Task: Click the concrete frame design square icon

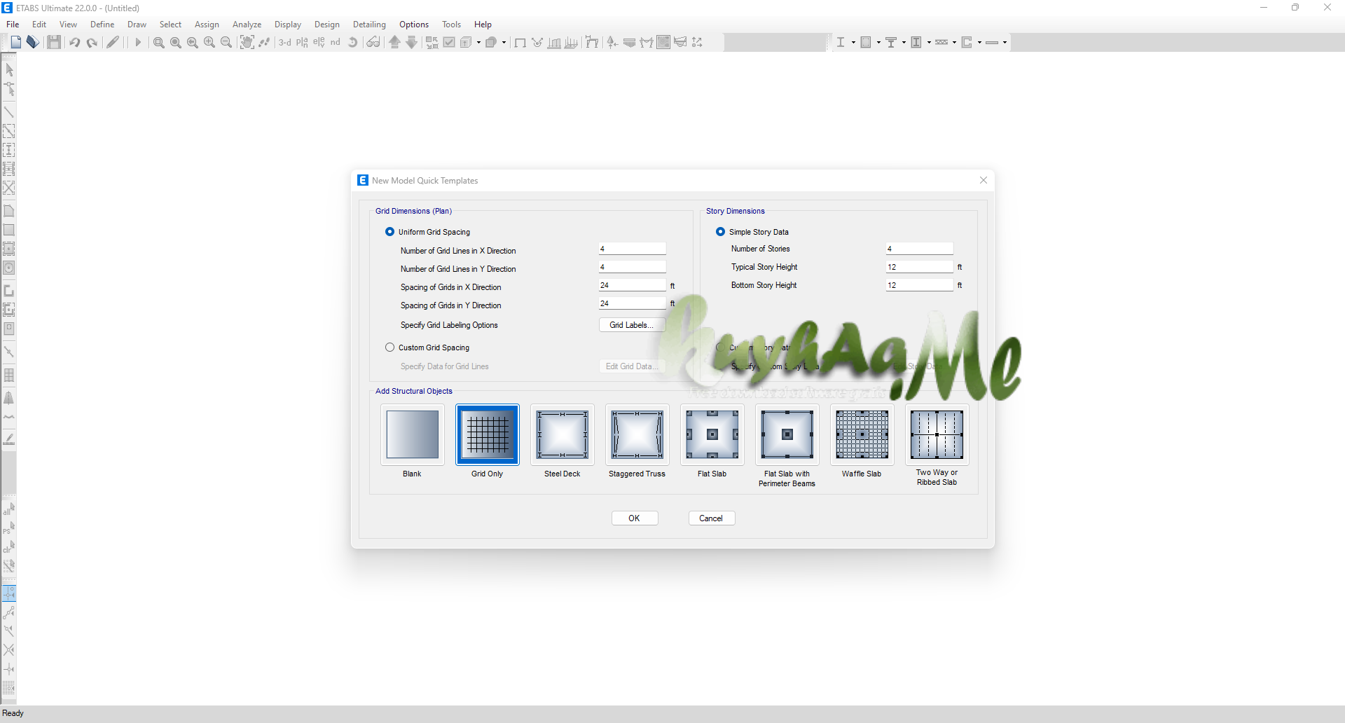Action: coord(866,42)
